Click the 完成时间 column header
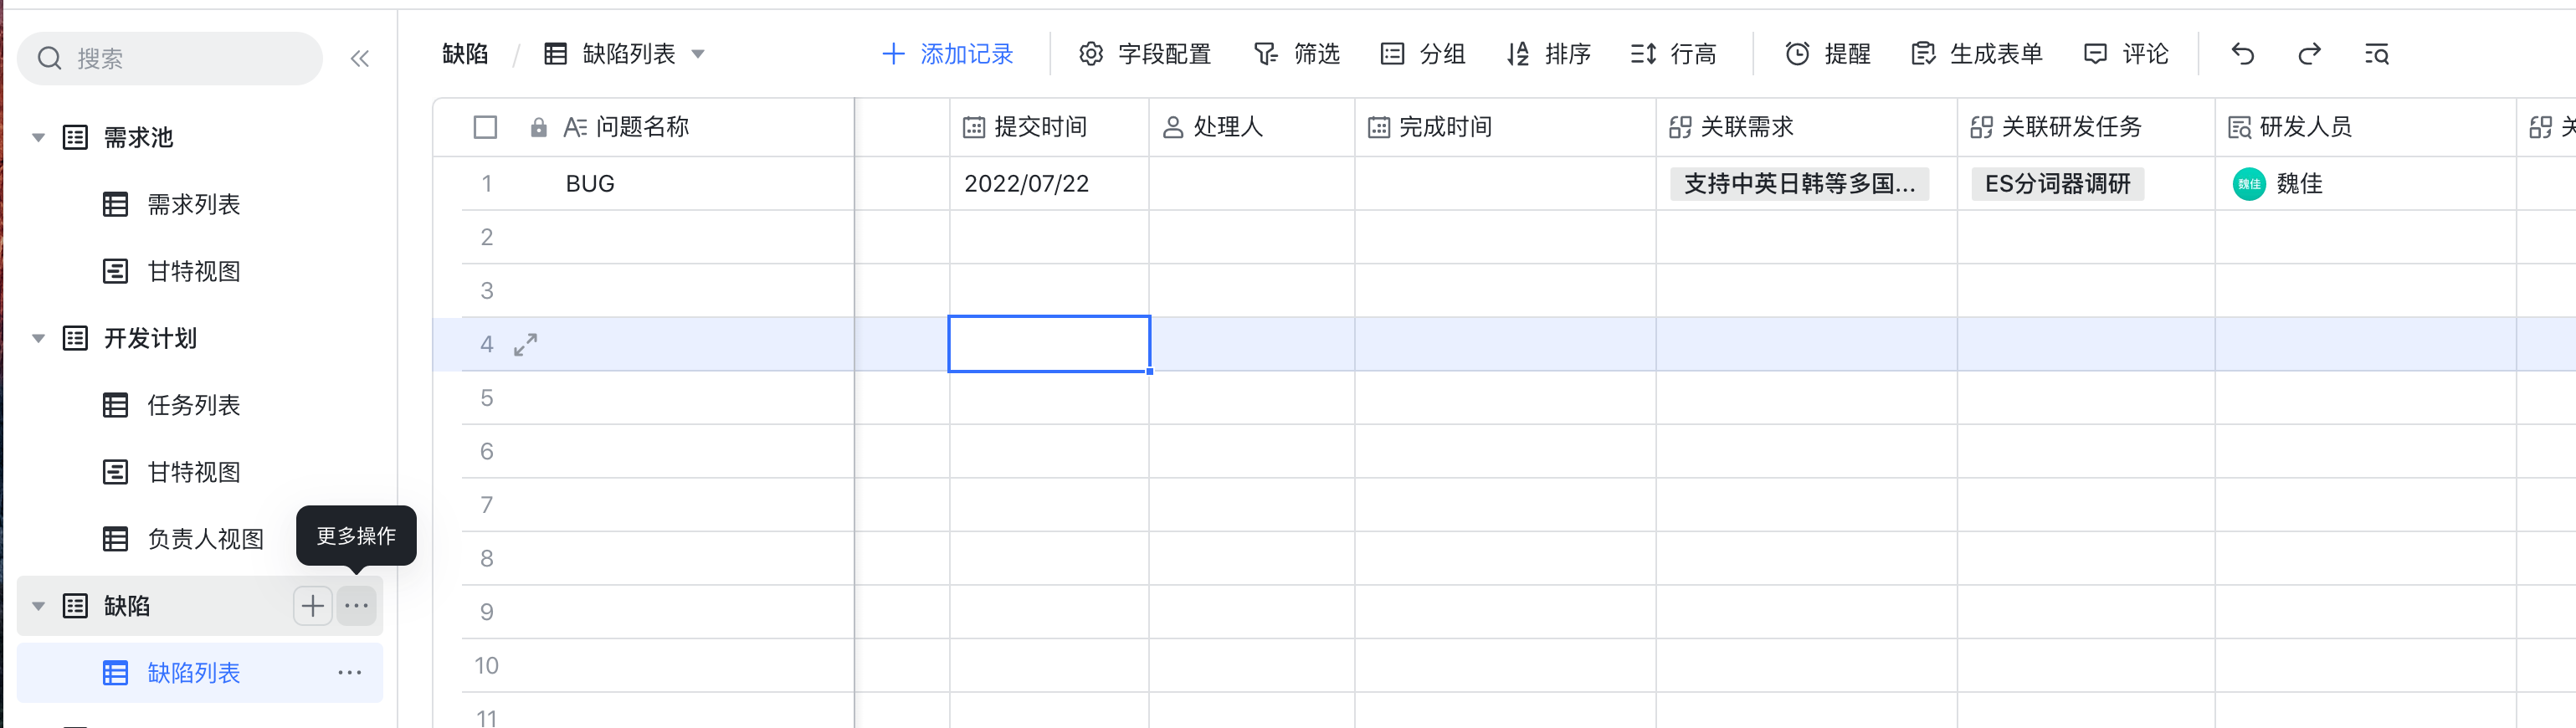This screenshot has height=728, width=2576. [x=1505, y=127]
